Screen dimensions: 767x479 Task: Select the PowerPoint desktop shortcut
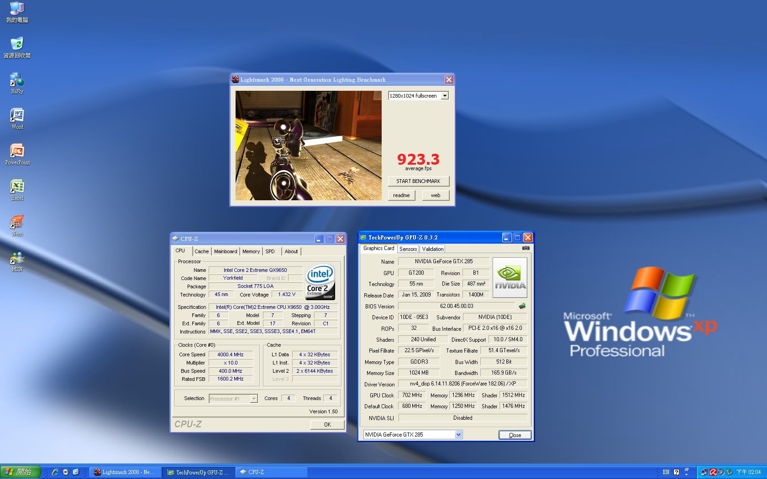tap(17, 154)
